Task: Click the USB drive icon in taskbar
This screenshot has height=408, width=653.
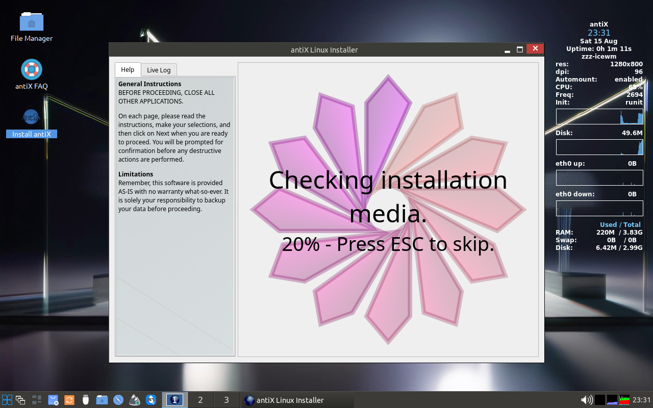Action: [86, 400]
